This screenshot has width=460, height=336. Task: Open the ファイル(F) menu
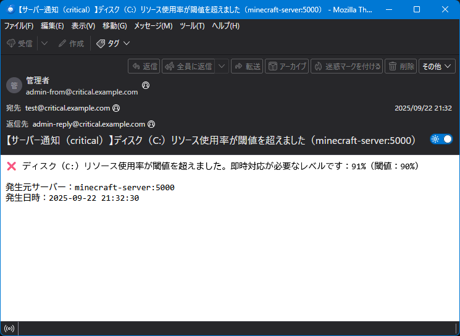[x=19, y=26]
